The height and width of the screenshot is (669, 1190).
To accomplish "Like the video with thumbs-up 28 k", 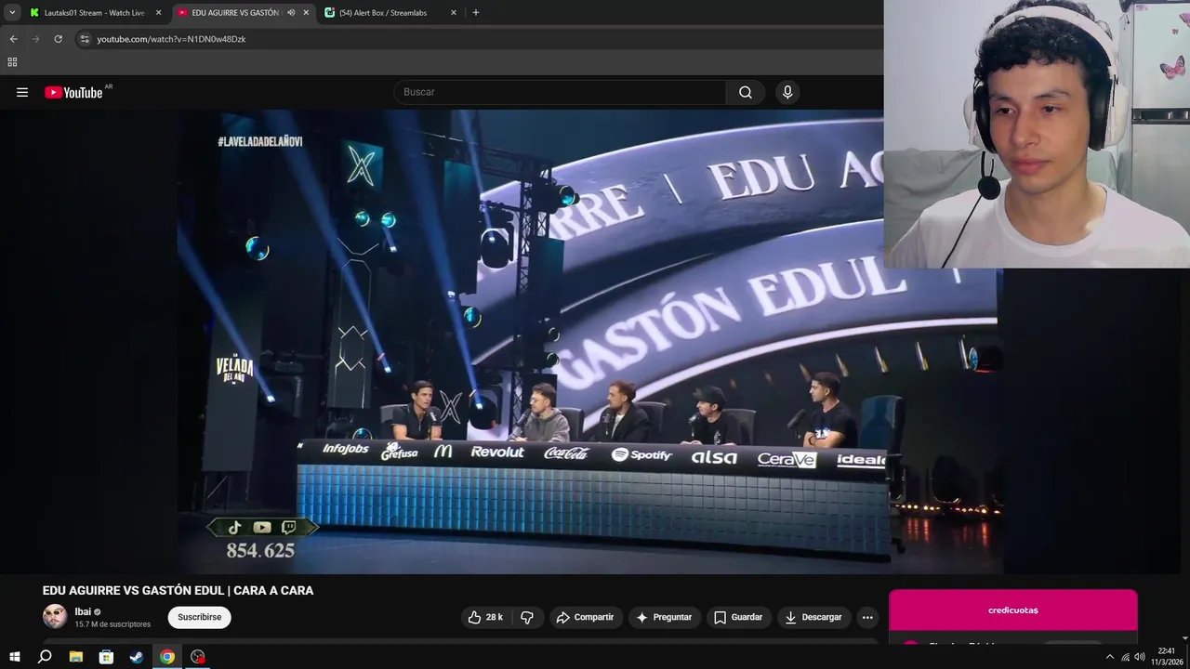I will click(485, 617).
